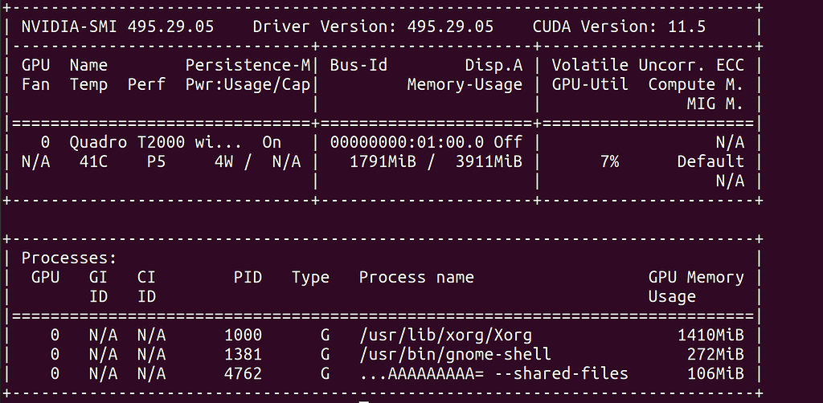Click the Default compute mode text
The width and height of the screenshot is (823, 403).
[x=710, y=161]
